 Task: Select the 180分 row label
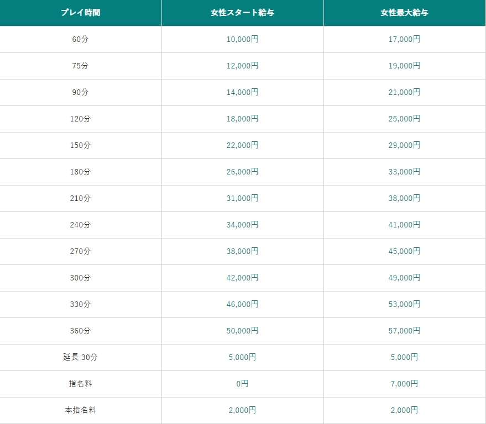click(x=80, y=172)
